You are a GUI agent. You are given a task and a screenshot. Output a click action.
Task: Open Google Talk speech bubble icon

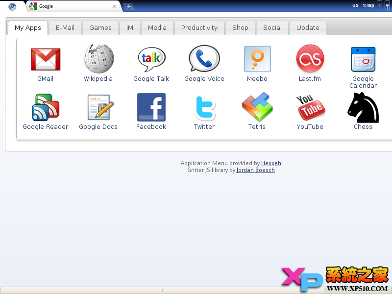[151, 59]
